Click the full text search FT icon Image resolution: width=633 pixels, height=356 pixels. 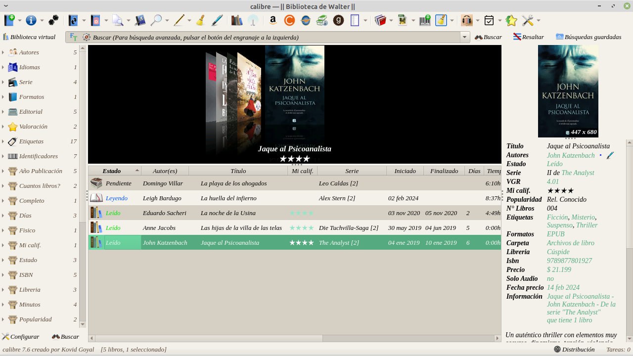[x=74, y=37]
